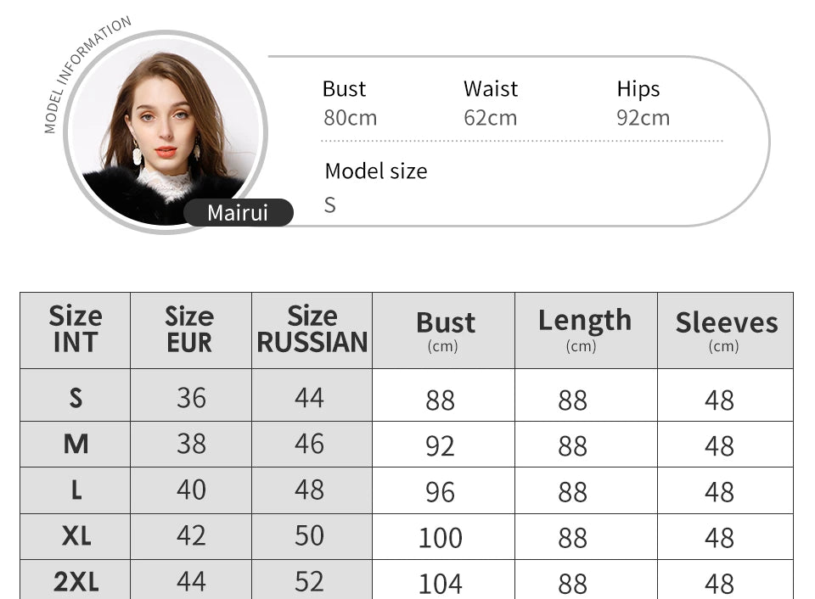Click EUR size 36 cell

coord(191,397)
